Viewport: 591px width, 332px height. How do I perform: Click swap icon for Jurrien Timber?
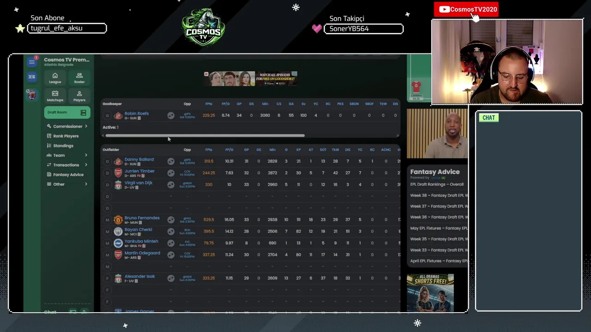tap(171, 173)
